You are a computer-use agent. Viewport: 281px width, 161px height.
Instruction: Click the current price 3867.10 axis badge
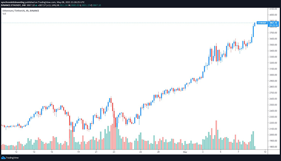click(x=273, y=23)
